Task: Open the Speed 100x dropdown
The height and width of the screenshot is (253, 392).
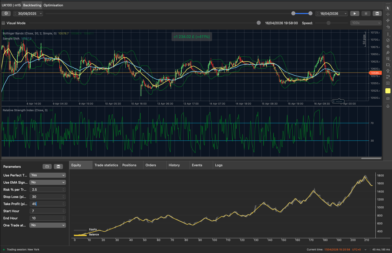Action: pos(366,23)
